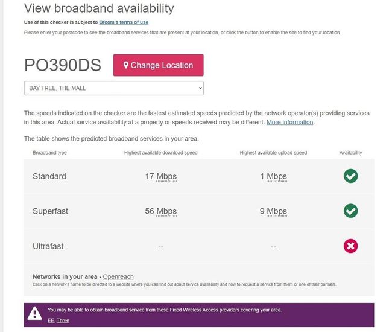This screenshot has height=332, width=392.
Task: Open the Three wireless provider link
Action: pyautogui.click(x=63, y=320)
